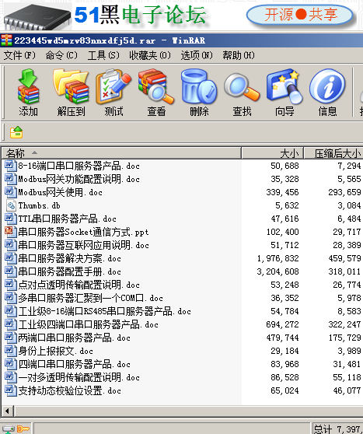
Task: Open the 收藏夹(O) favorites menu
Action: (150, 55)
